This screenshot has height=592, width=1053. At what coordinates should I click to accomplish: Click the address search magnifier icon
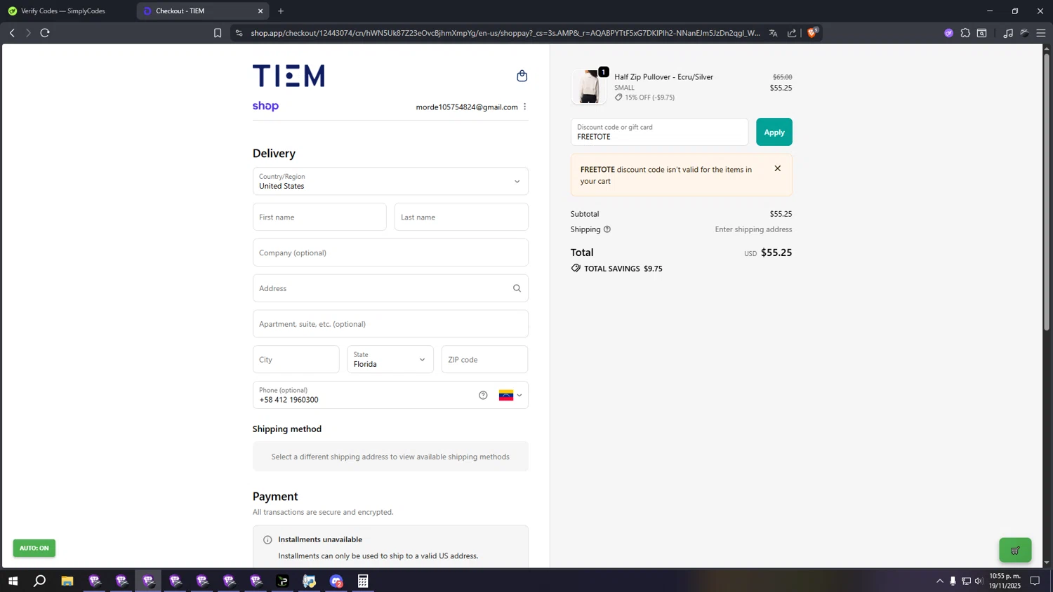517,288
